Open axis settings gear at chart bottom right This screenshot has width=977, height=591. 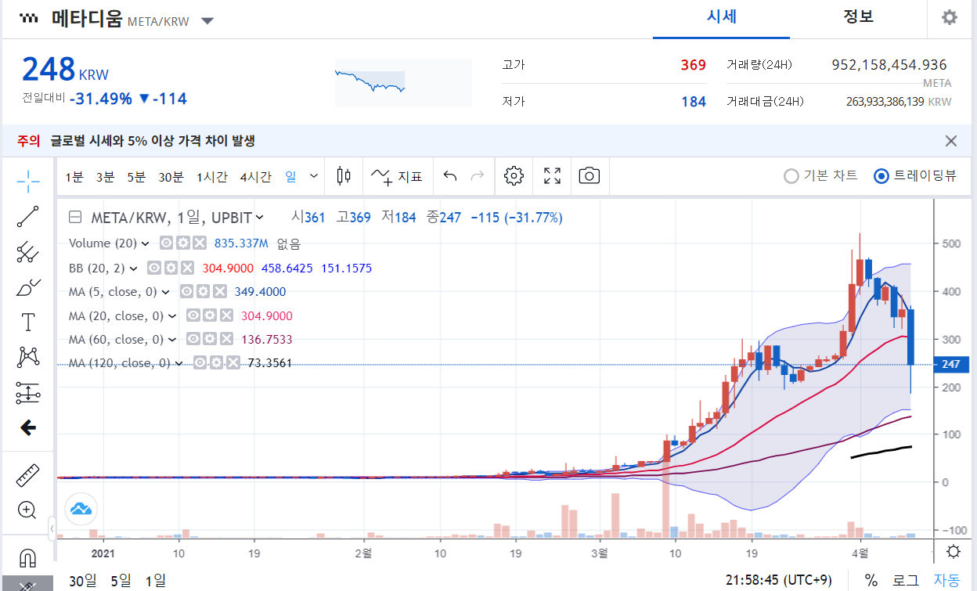coord(953,551)
